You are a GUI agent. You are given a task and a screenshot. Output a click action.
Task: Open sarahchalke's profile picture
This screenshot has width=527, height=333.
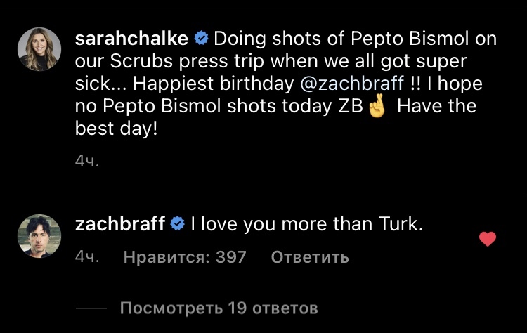pyautogui.click(x=38, y=50)
